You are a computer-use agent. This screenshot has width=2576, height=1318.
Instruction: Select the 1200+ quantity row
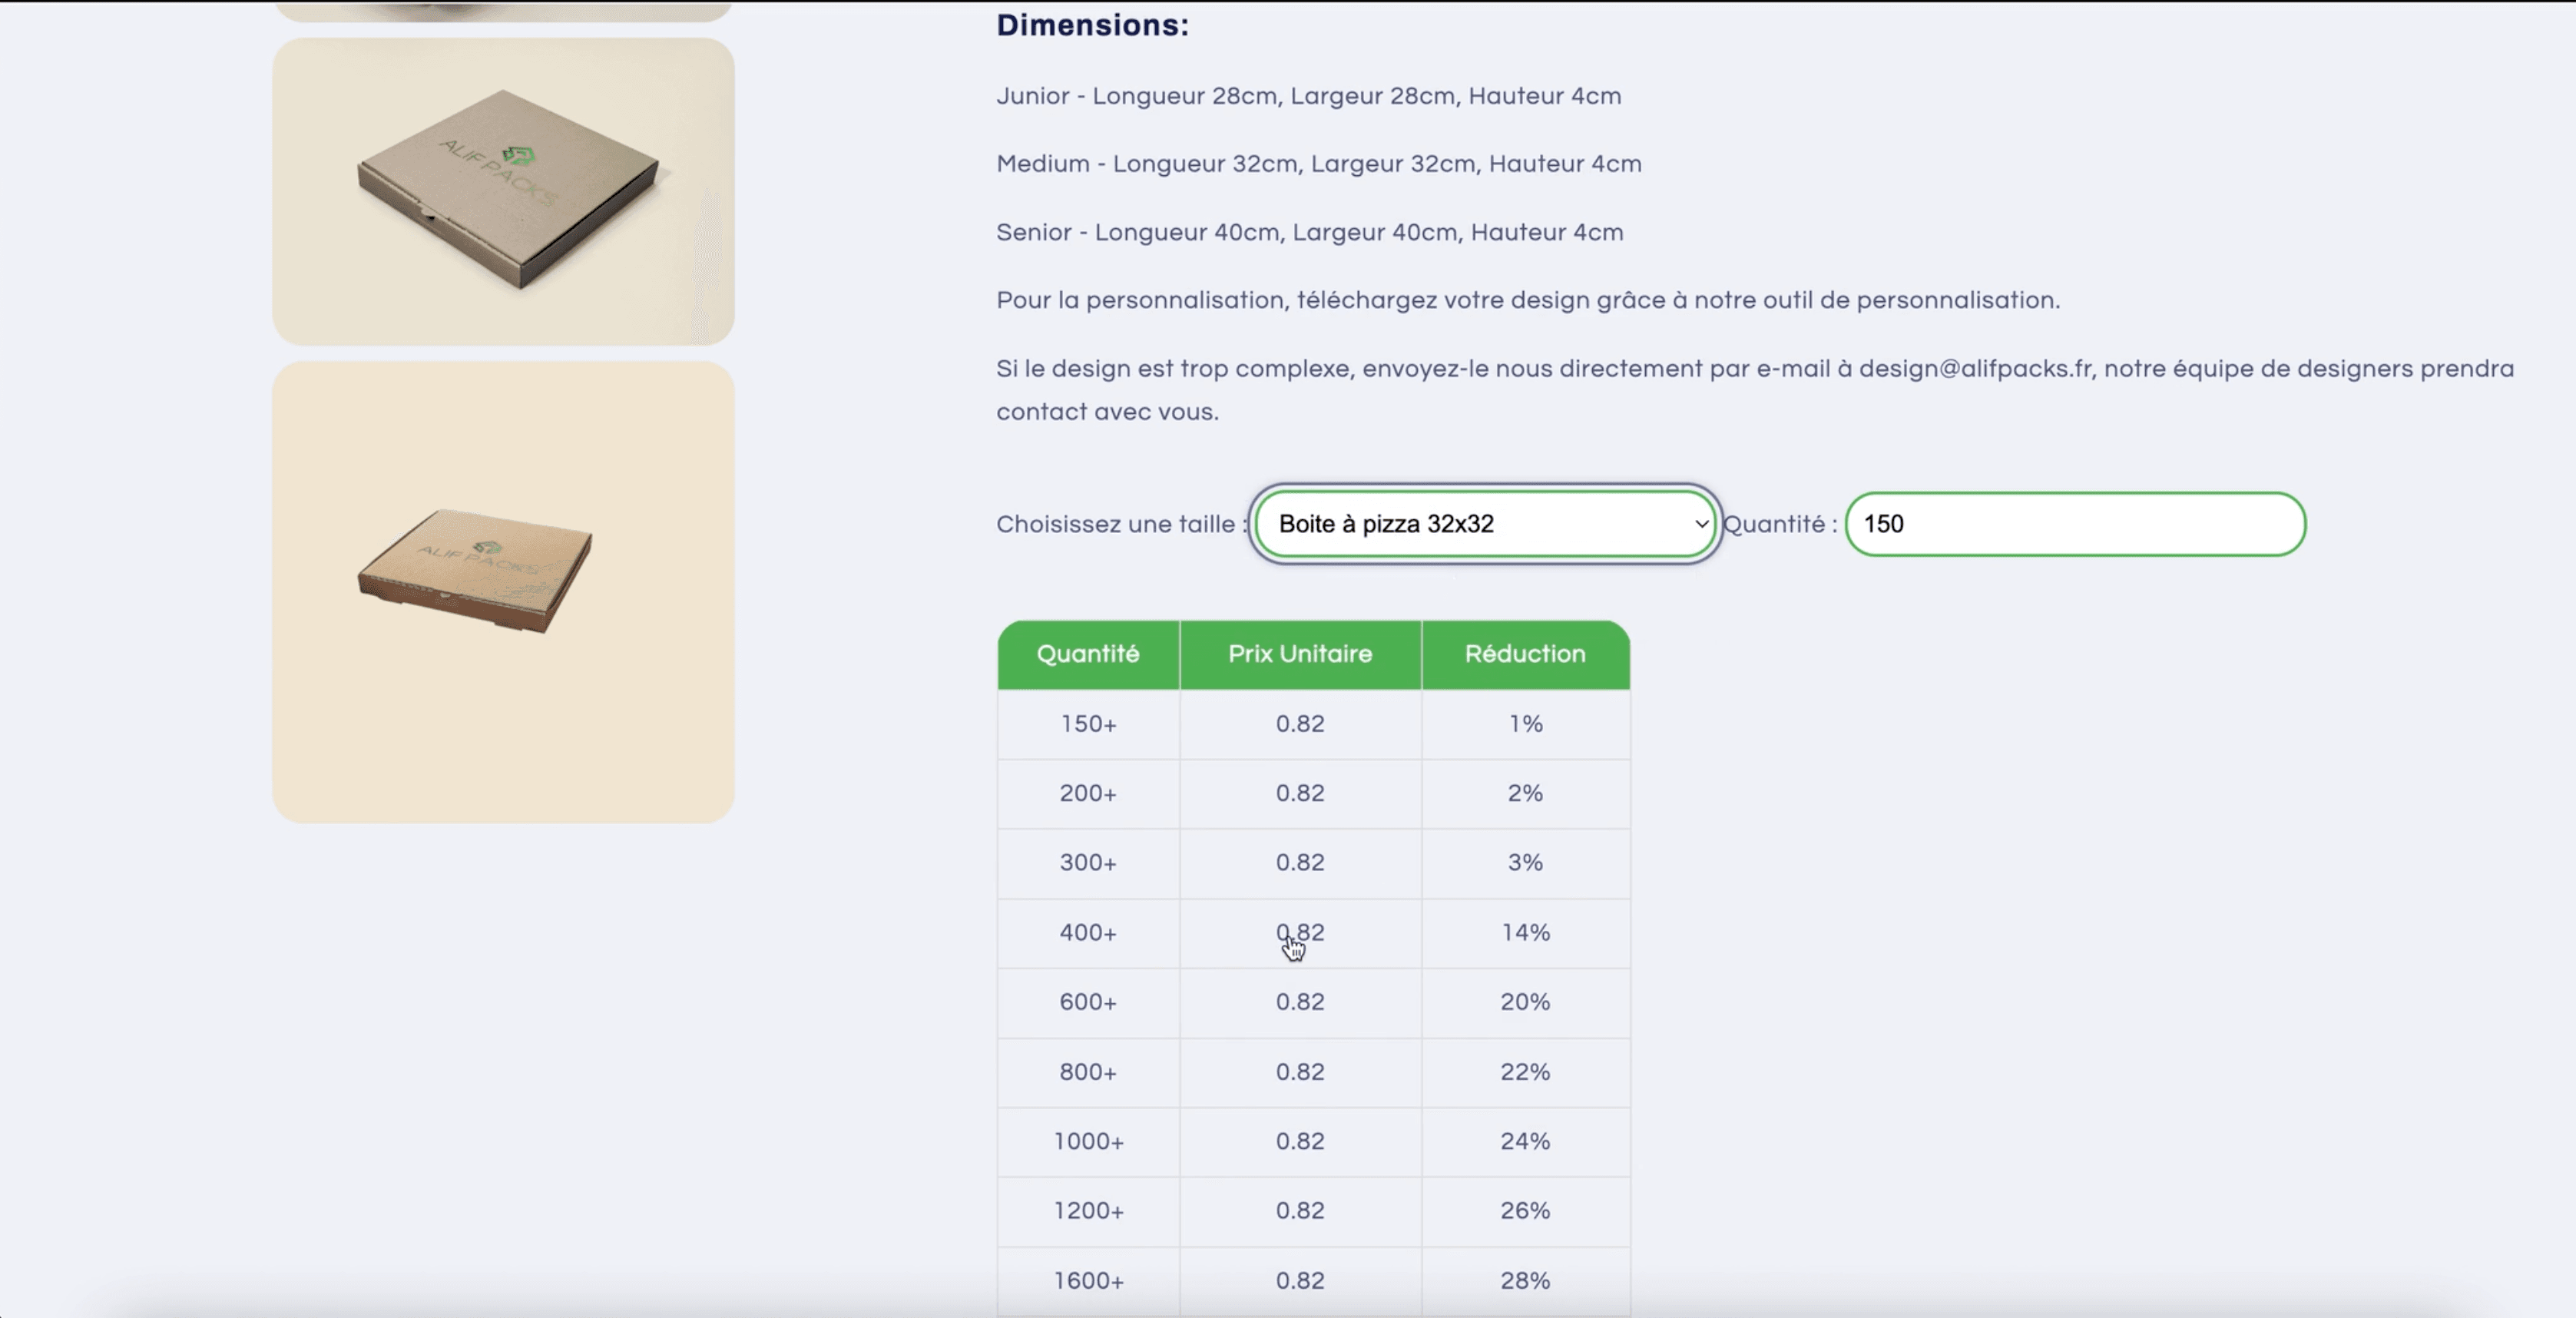click(x=1314, y=1211)
